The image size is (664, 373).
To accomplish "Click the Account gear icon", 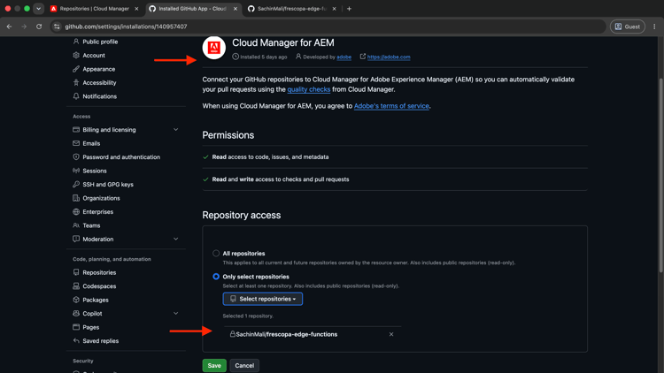I will [76, 56].
